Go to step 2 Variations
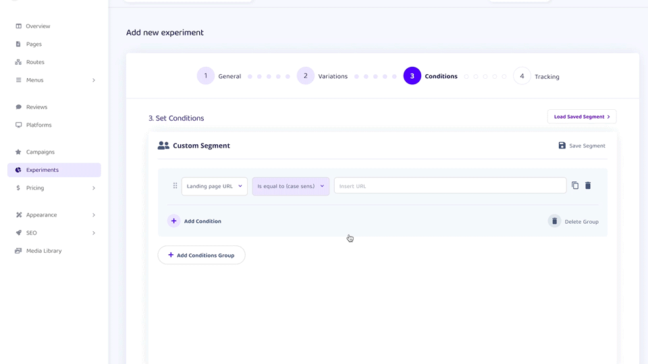Viewport: 648px width, 364px height. point(323,76)
